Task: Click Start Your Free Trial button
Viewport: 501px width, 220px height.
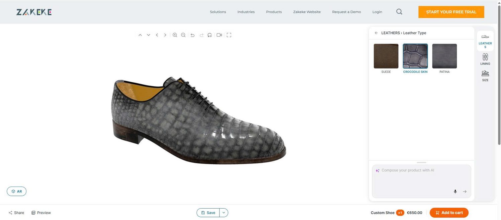Action: tap(451, 12)
